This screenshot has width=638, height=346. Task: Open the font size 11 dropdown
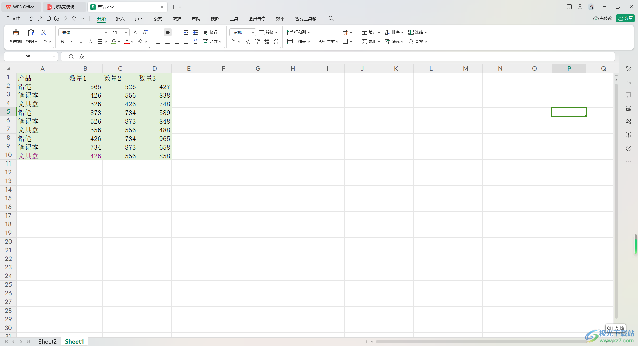[126, 32]
